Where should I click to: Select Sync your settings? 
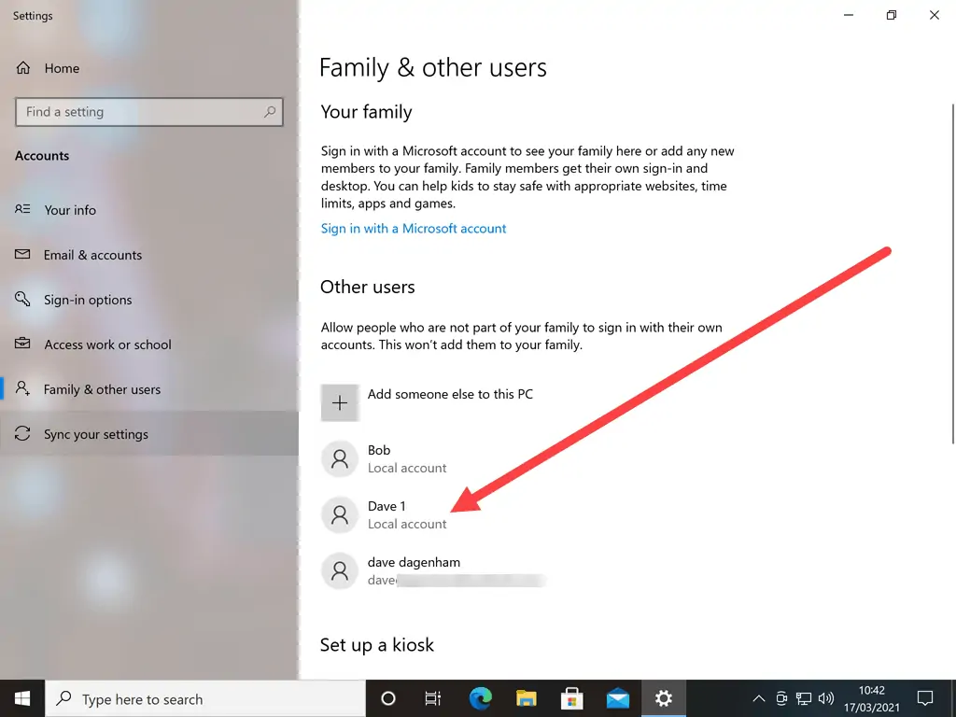pyautogui.click(x=95, y=434)
